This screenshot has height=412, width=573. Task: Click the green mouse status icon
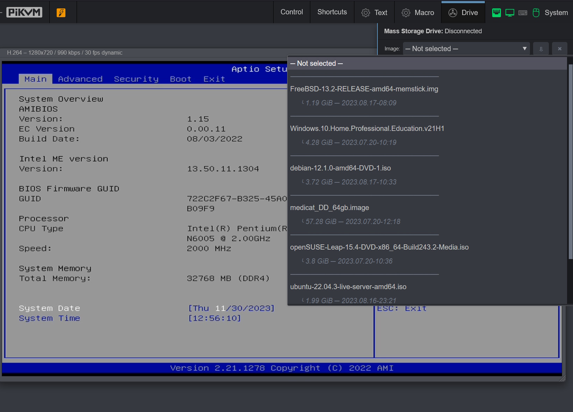pos(536,13)
